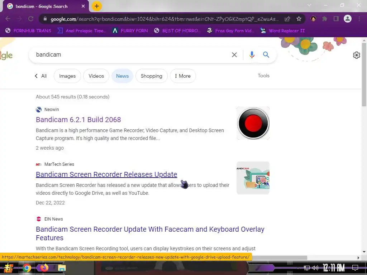
Task: Expand the More search filters
Action: pos(183,76)
